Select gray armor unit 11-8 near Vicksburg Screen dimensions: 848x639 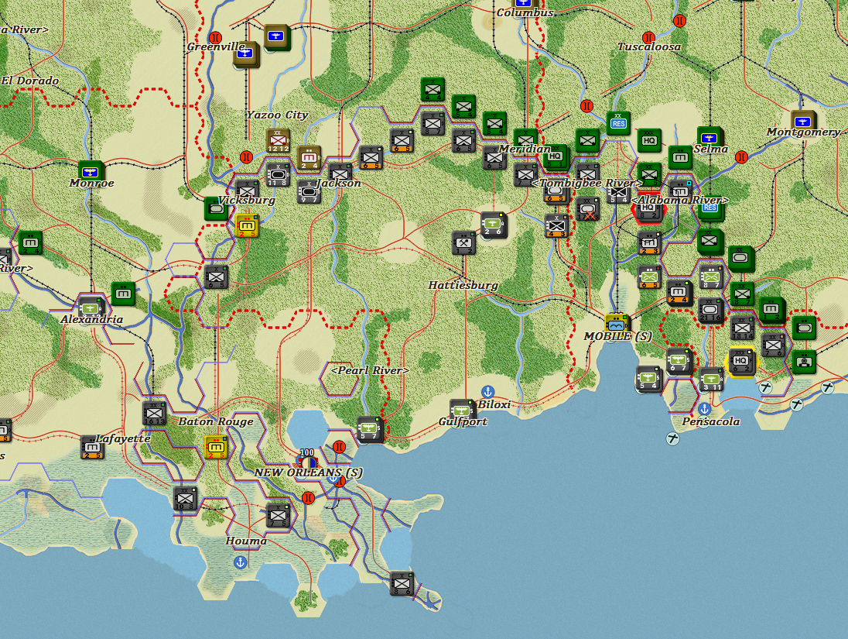(x=278, y=175)
